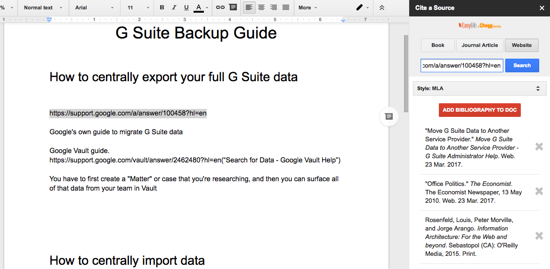The image size is (550, 269).
Task: Open the Arial font dropdown
Action: click(95, 8)
